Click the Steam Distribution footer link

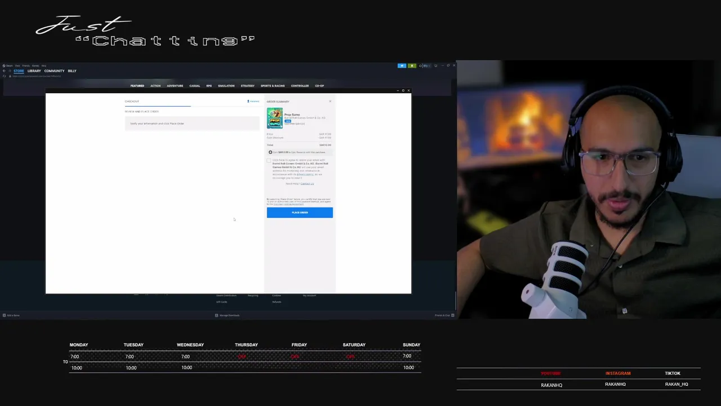click(226, 295)
